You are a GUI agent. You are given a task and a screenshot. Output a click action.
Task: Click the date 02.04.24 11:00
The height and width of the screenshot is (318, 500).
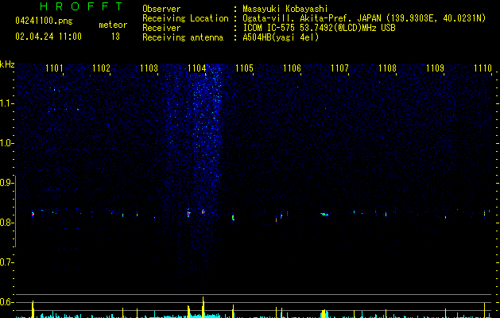48,37
